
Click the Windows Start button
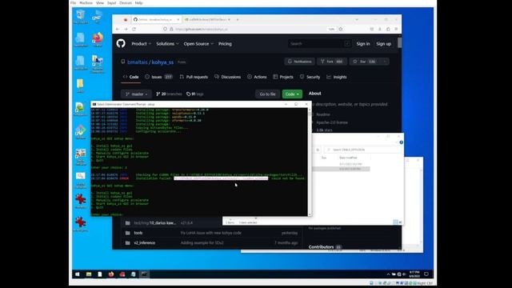pyautogui.click(x=78, y=274)
